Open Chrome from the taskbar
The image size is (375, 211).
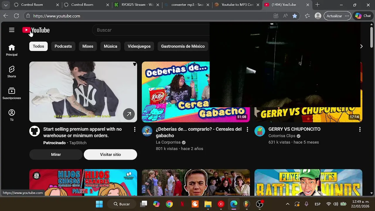coord(169,204)
